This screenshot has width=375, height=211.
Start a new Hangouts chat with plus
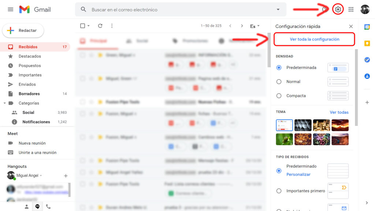pos(66,176)
